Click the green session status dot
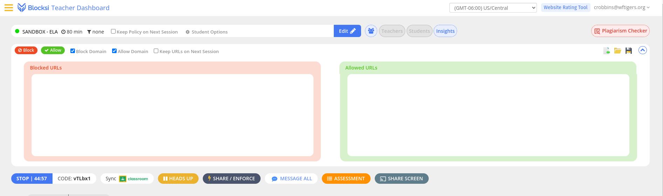The image size is (663, 196). [17, 31]
